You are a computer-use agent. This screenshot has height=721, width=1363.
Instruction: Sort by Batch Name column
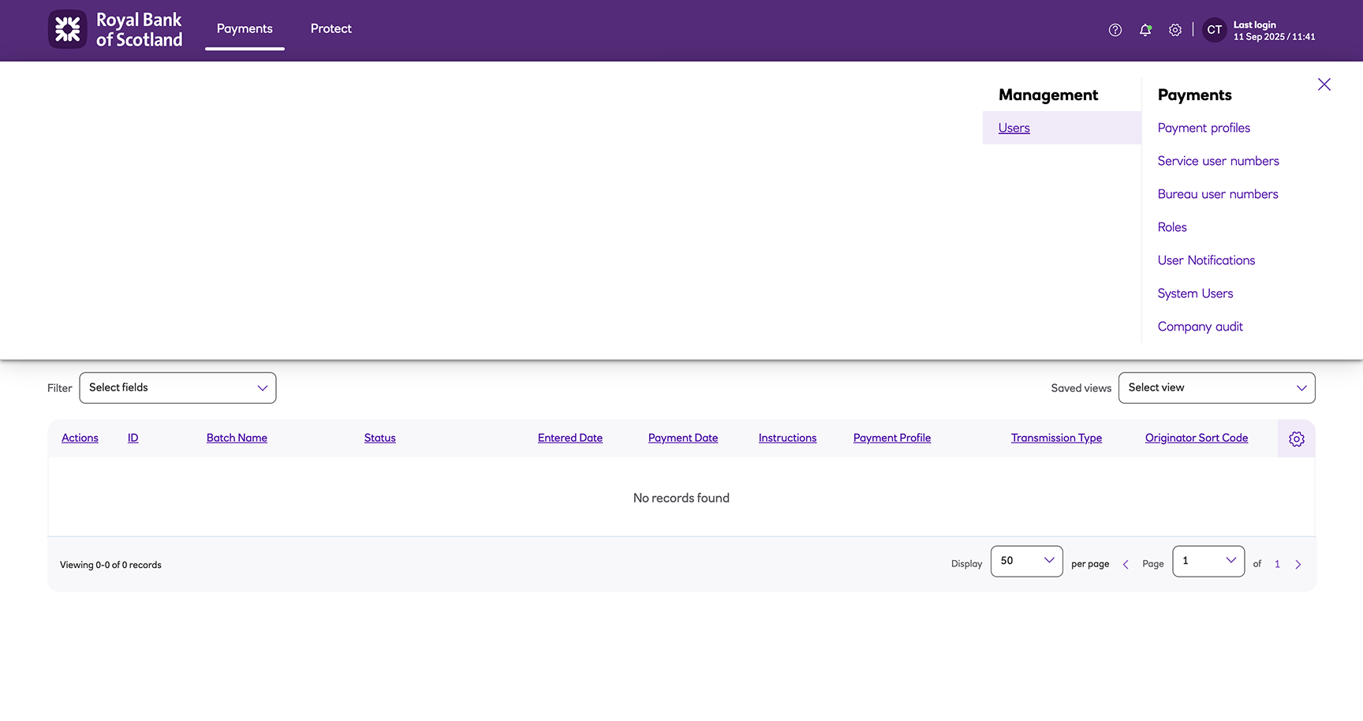[237, 438]
